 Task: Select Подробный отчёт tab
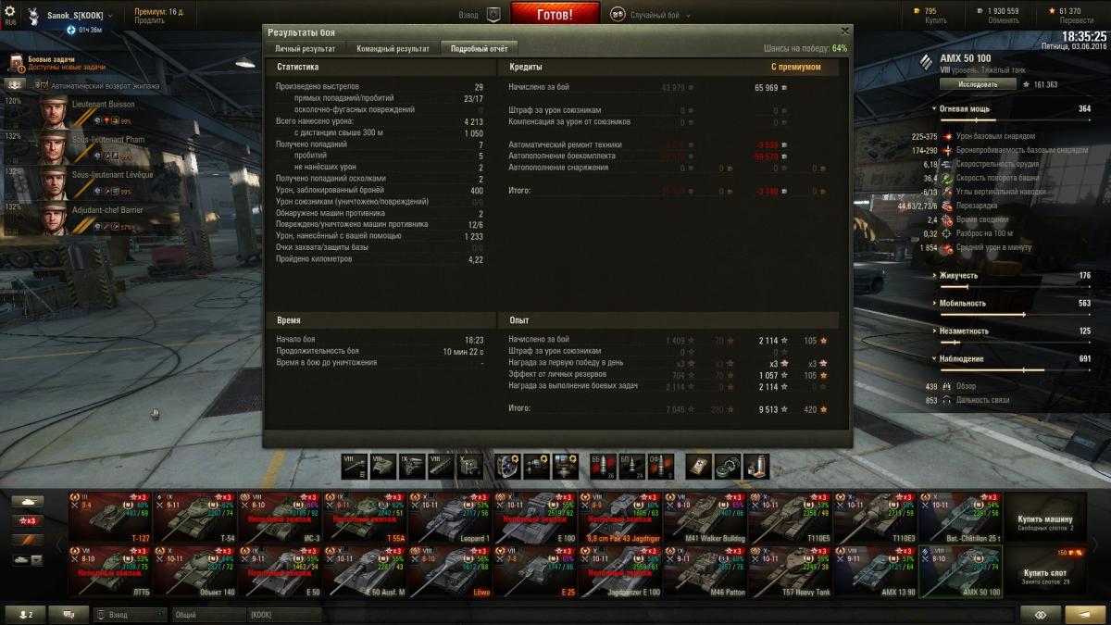479,48
